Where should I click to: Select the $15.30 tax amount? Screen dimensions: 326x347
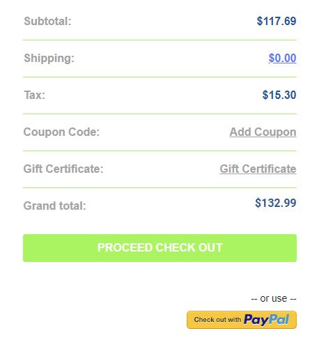tap(279, 95)
